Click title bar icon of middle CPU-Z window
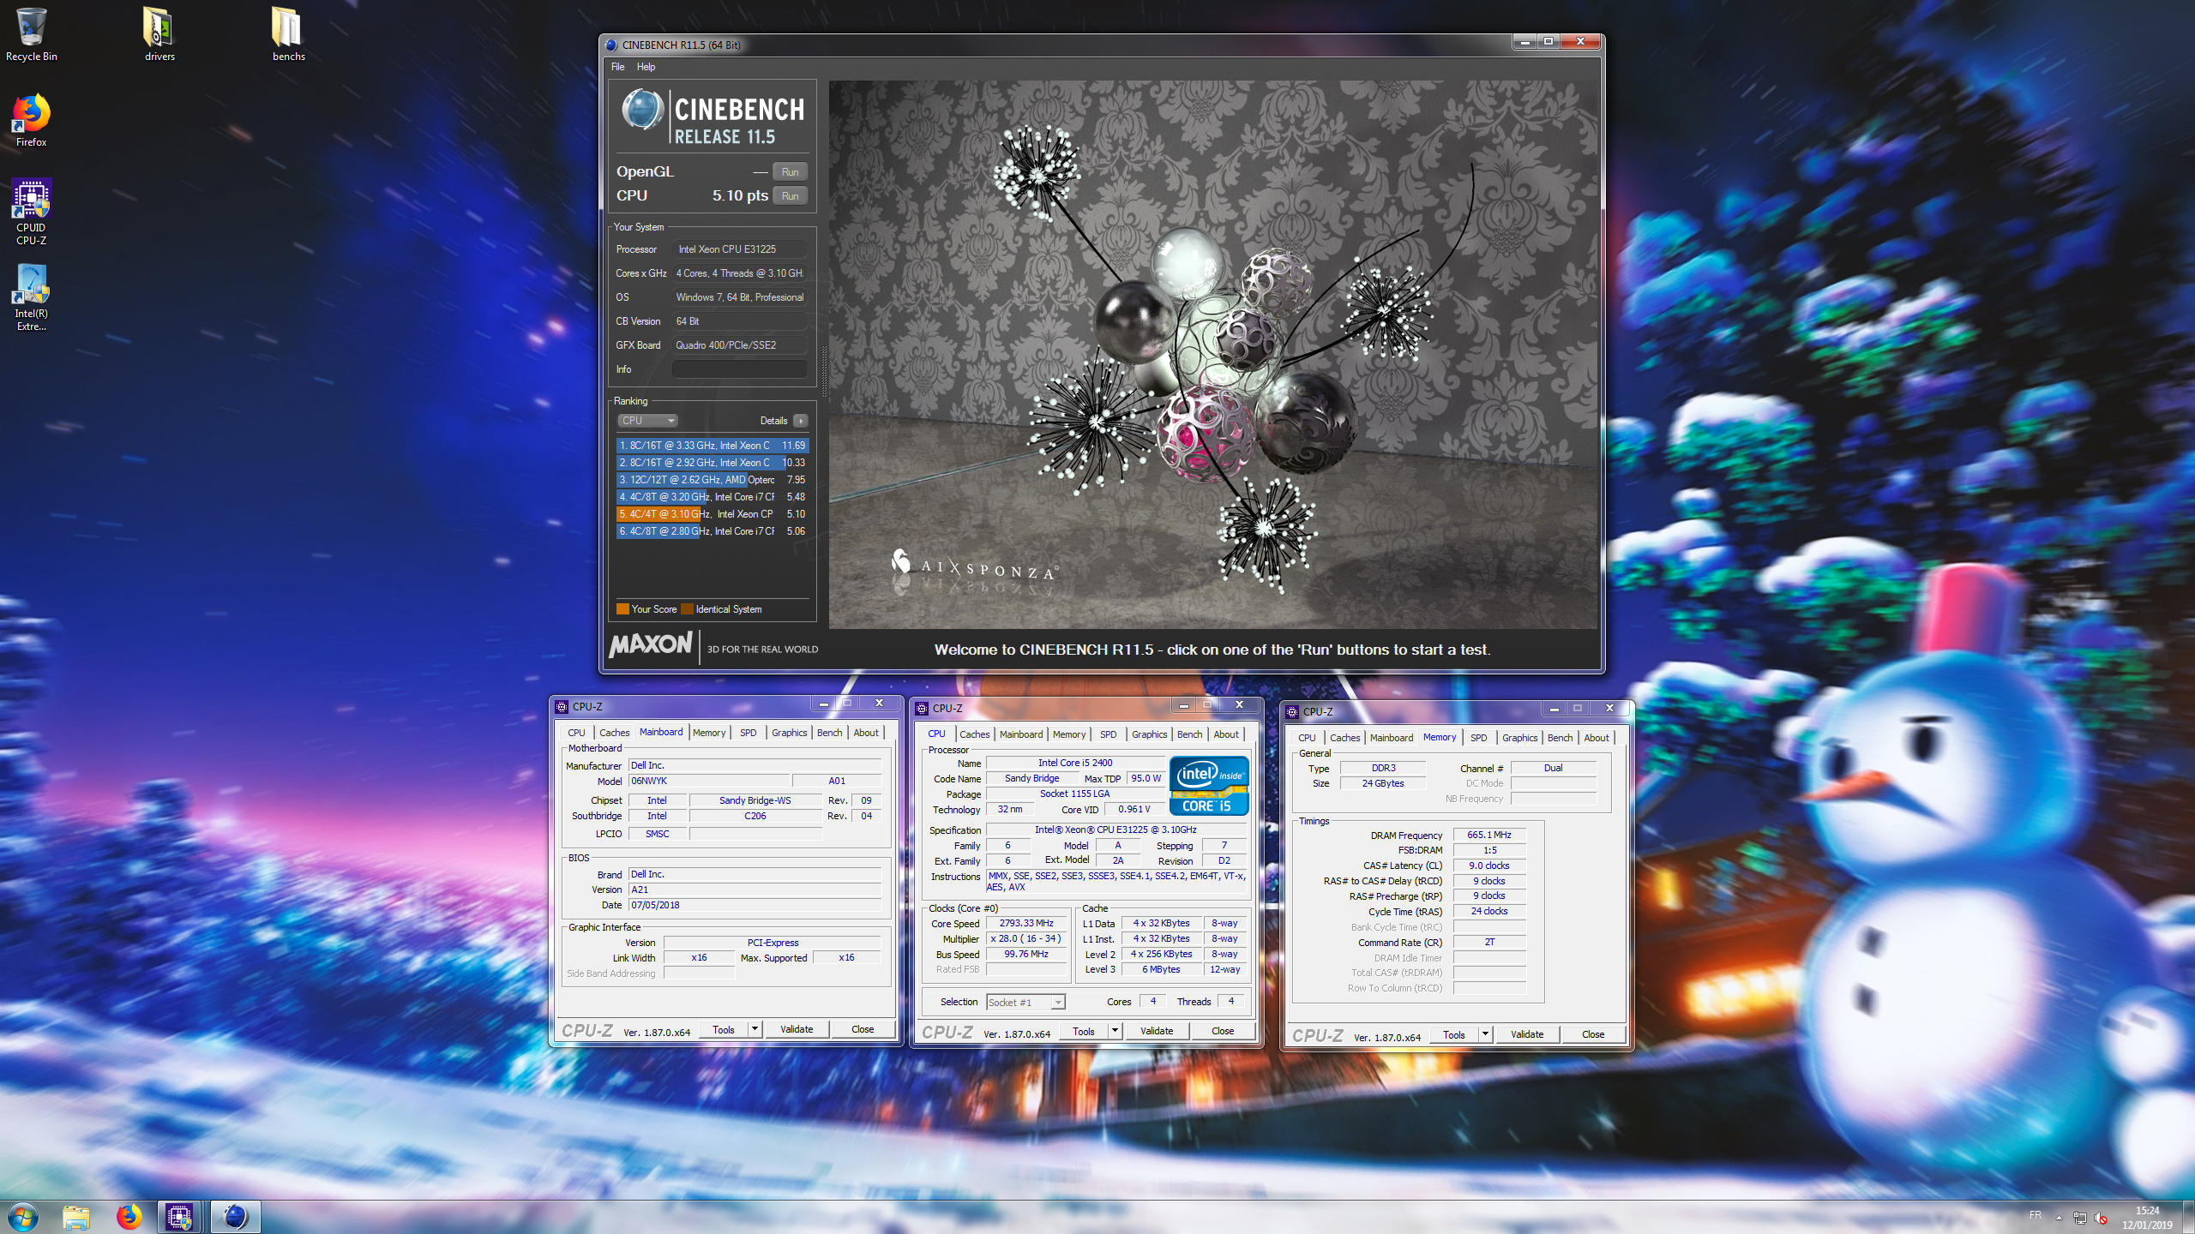Image resolution: width=2195 pixels, height=1234 pixels. [x=922, y=709]
